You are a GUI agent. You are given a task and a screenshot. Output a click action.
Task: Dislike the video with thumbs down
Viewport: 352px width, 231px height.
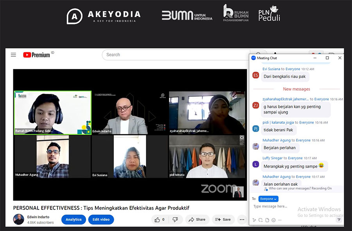[x=175, y=220]
